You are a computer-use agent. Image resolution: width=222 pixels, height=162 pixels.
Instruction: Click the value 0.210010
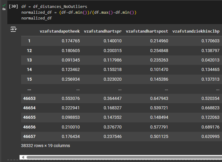coord(71,127)
